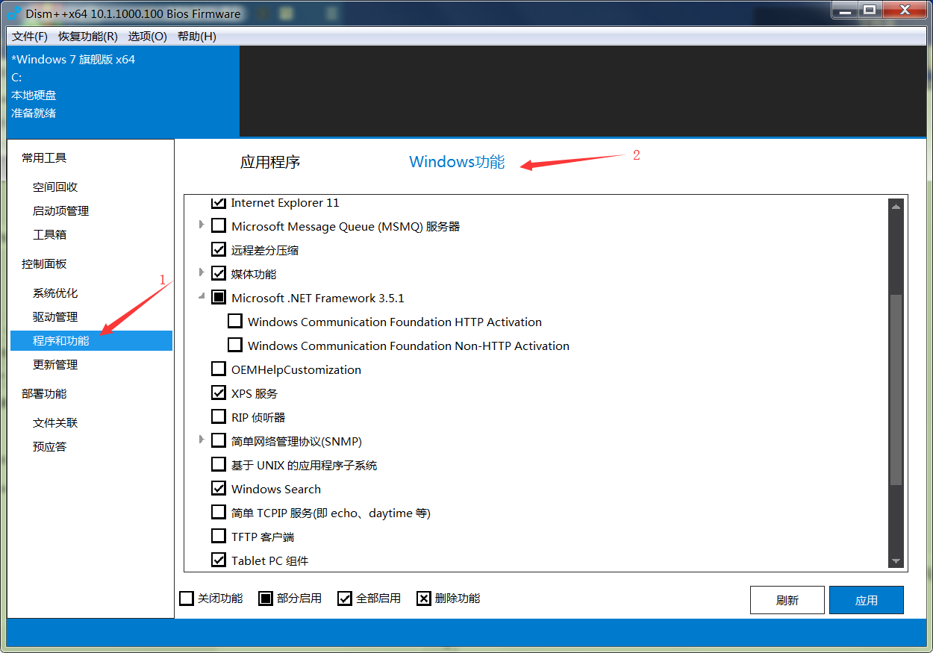Uncheck the XPS 服务 checkbox
933x653 pixels.
click(219, 393)
